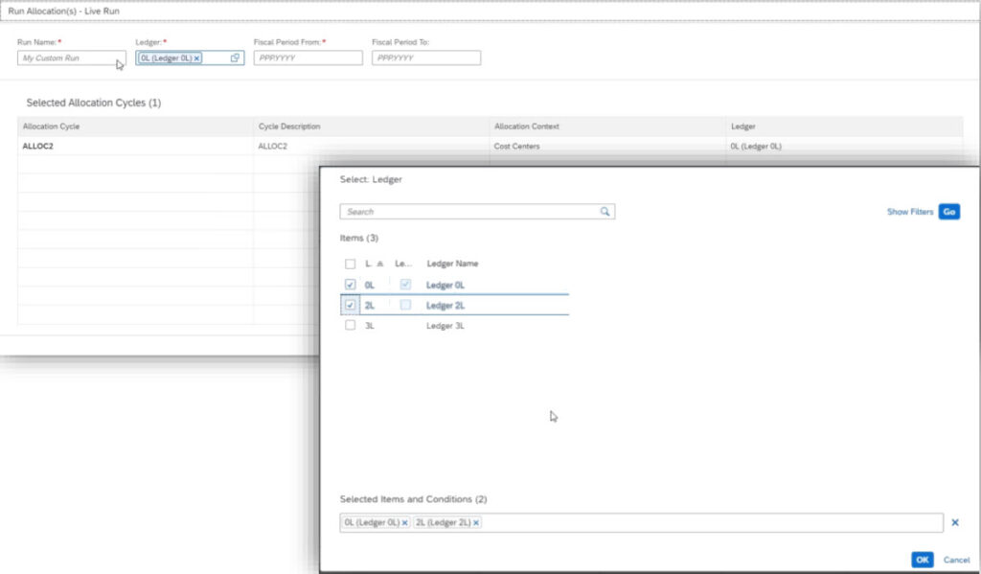Click the Search field in the Ledger dialog
This screenshot has width=981, height=574.
(469, 212)
